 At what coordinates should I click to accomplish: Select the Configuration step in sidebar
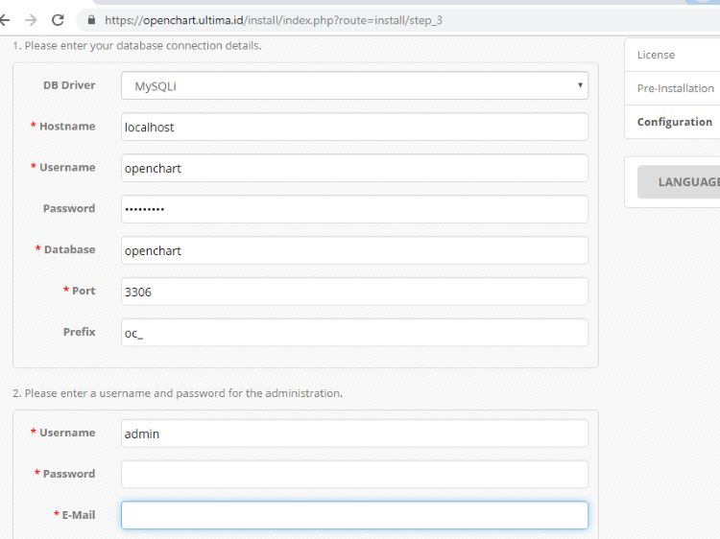pyautogui.click(x=672, y=122)
